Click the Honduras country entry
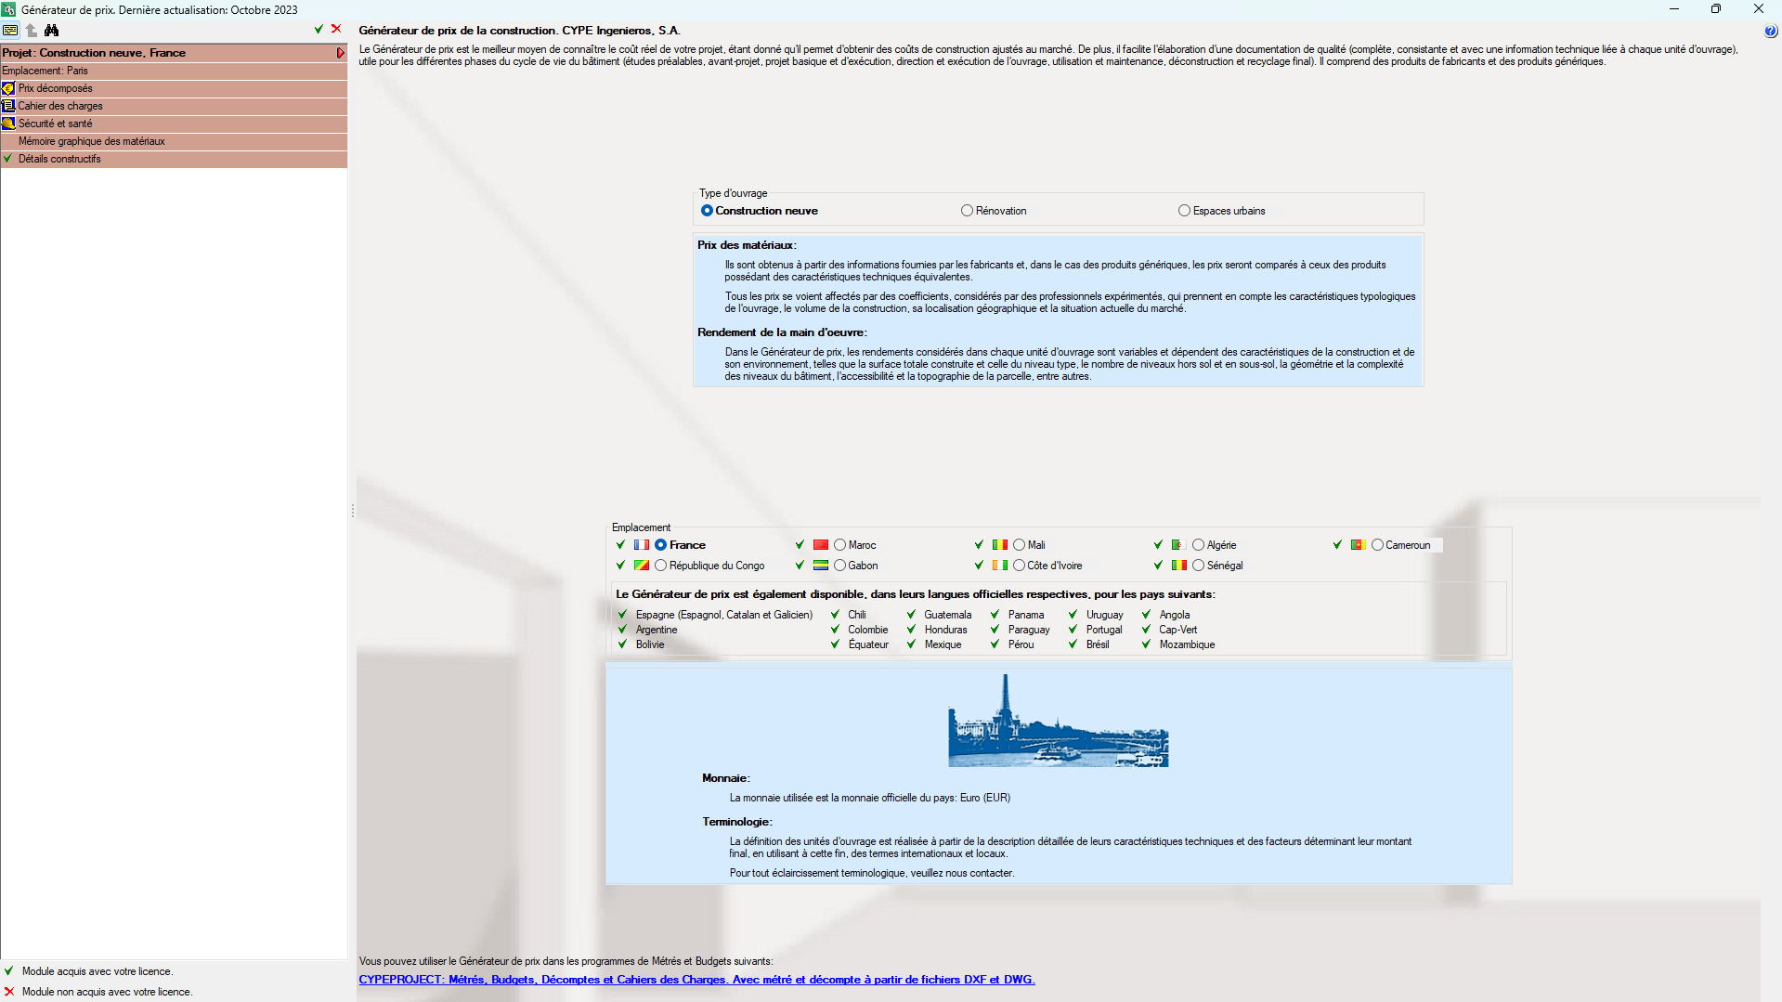Image resolution: width=1782 pixels, height=1002 pixels. [946, 630]
